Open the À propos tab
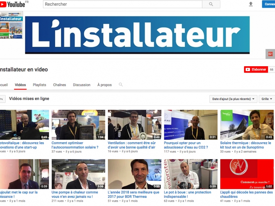The width and height of the screenshot is (275, 206). (x=104, y=85)
